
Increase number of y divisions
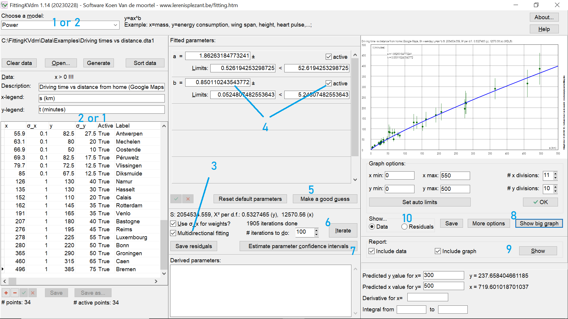pyautogui.click(x=555, y=187)
